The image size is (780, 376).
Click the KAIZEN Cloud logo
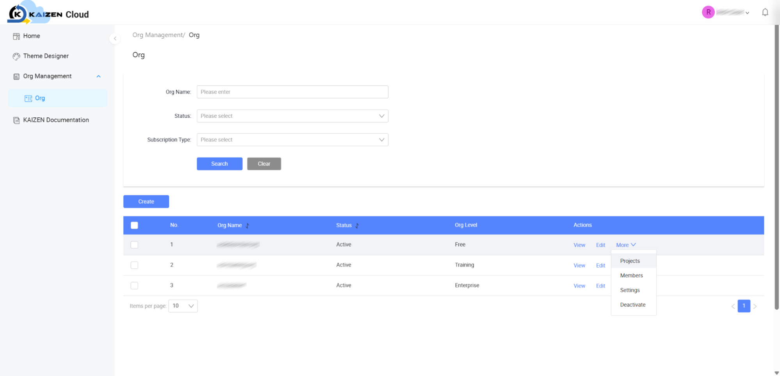48,13
